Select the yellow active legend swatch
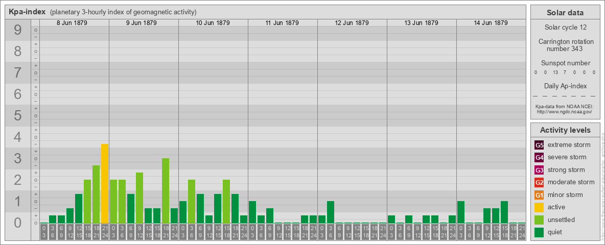 pyautogui.click(x=539, y=207)
